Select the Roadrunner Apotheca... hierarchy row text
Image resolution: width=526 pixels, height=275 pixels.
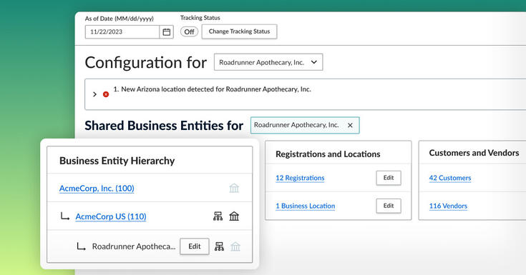click(134, 247)
